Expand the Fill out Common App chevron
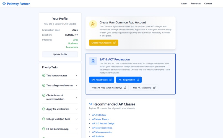Viewport: 223px width, 138px height. pos(77,129)
